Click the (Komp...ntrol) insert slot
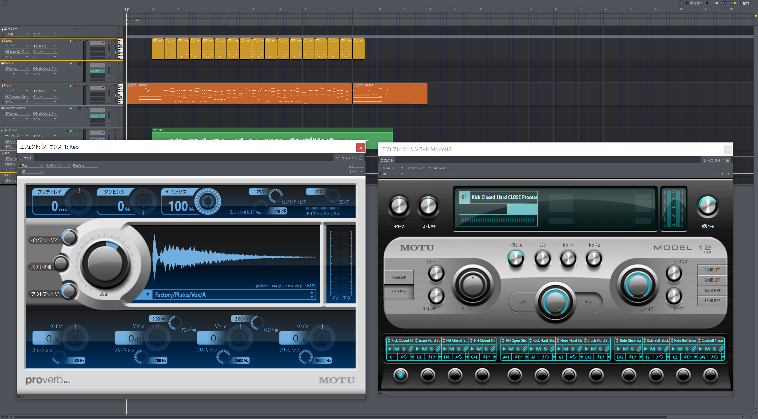 [x=97, y=116]
